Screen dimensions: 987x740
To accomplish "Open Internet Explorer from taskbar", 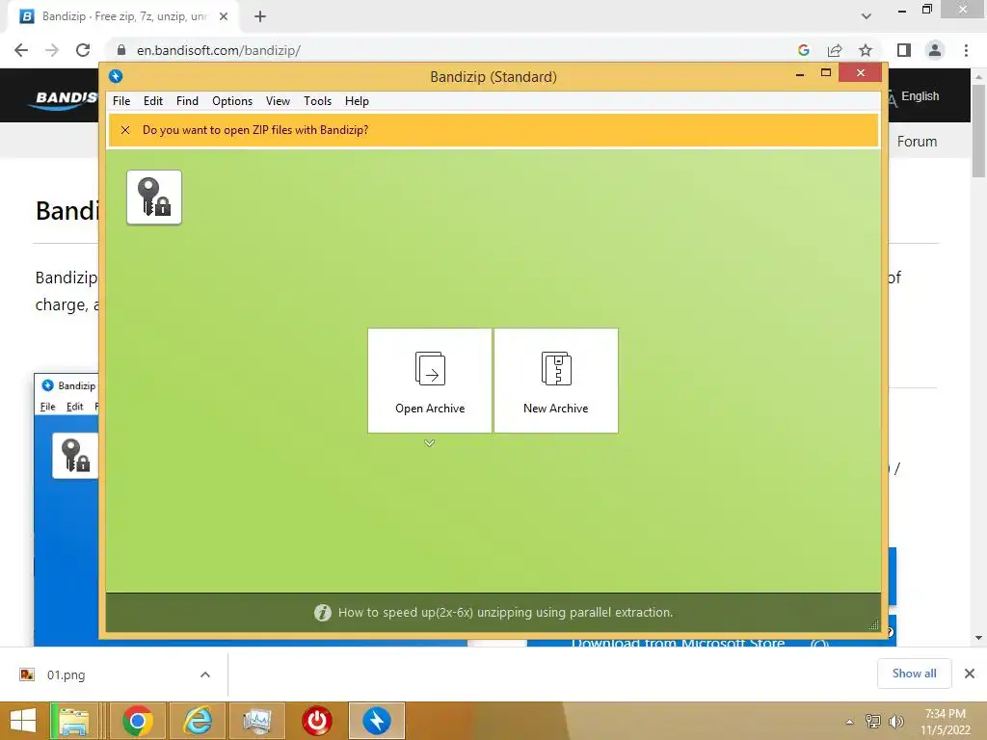I will pyautogui.click(x=198, y=721).
